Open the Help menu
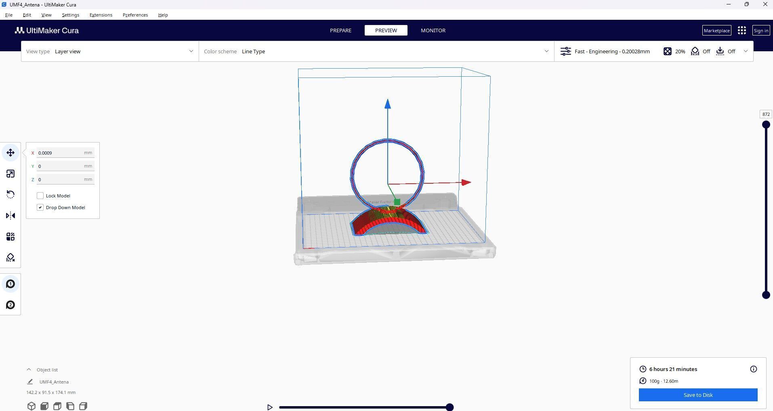 [163, 15]
